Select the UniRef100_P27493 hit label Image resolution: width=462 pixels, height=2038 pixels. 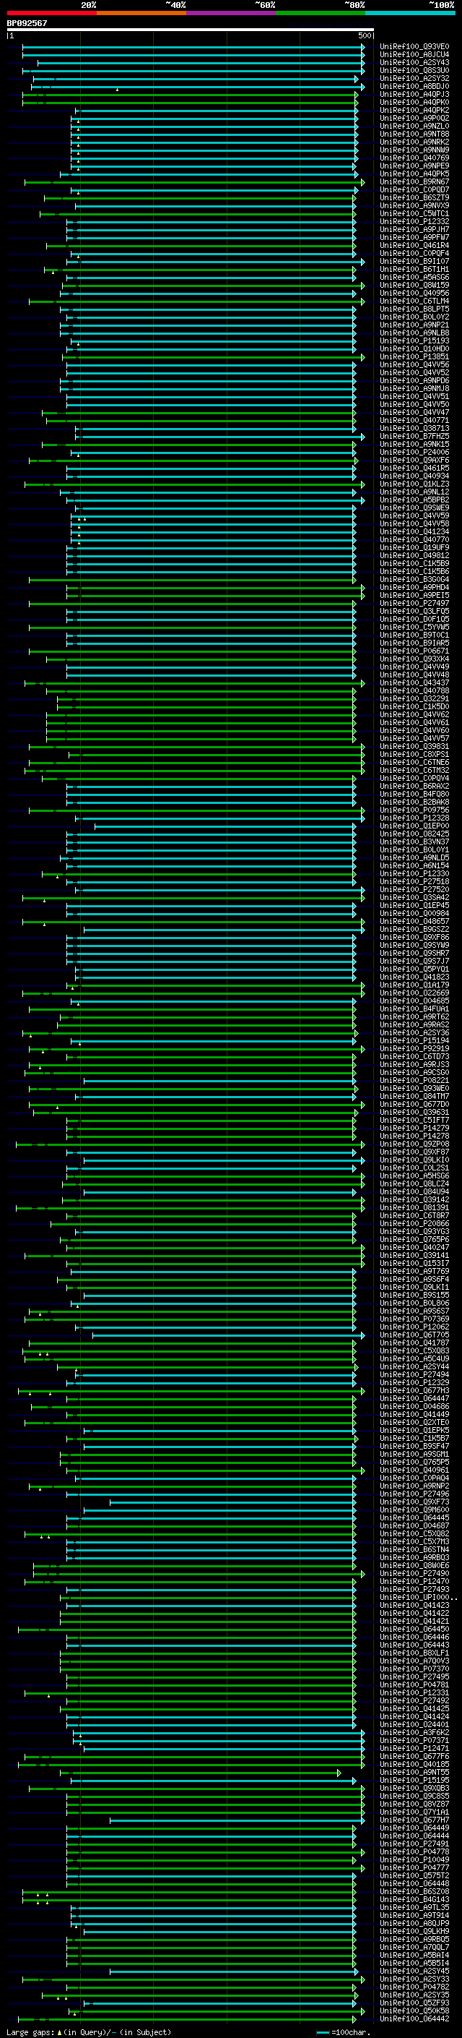414,1590
